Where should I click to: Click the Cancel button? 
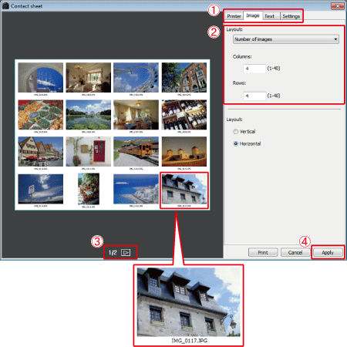tap(295, 252)
